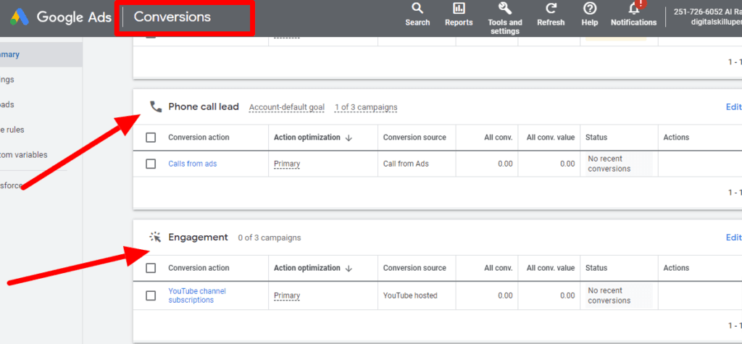This screenshot has width=742, height=344.
Task: Click the Google Ads logo
Action: click(x=20, y=17)
